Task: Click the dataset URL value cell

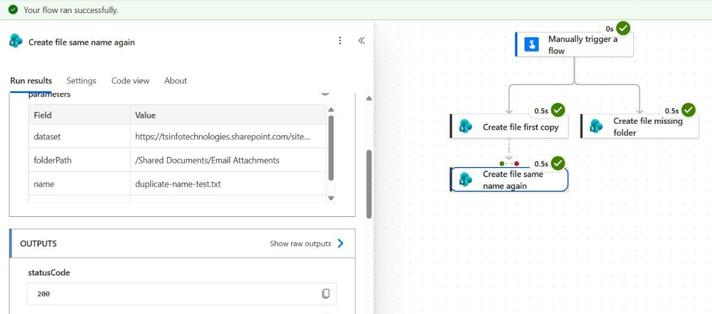Action: (x=228, y=136)
